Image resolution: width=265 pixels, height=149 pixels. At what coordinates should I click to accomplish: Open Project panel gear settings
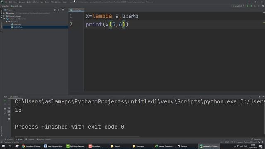click(x=63, y=10)
